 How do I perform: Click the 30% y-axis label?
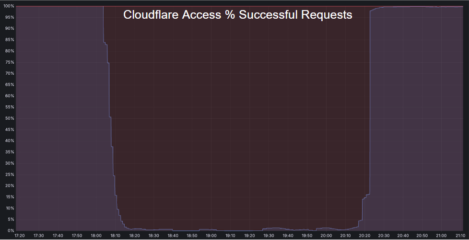pos(10,163)
